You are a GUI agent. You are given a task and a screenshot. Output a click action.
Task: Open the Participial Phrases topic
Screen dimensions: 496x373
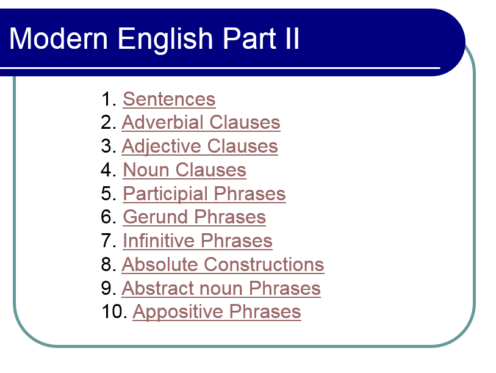click(204, 194)
